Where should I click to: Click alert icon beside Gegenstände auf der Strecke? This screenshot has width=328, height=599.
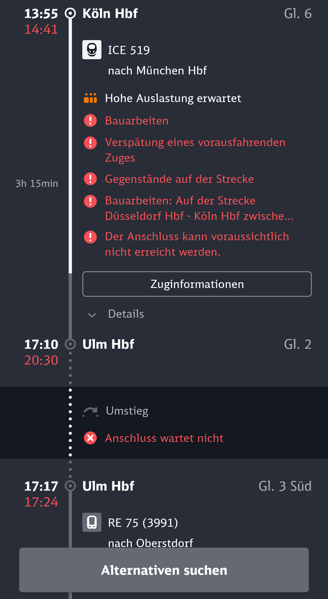90,179
